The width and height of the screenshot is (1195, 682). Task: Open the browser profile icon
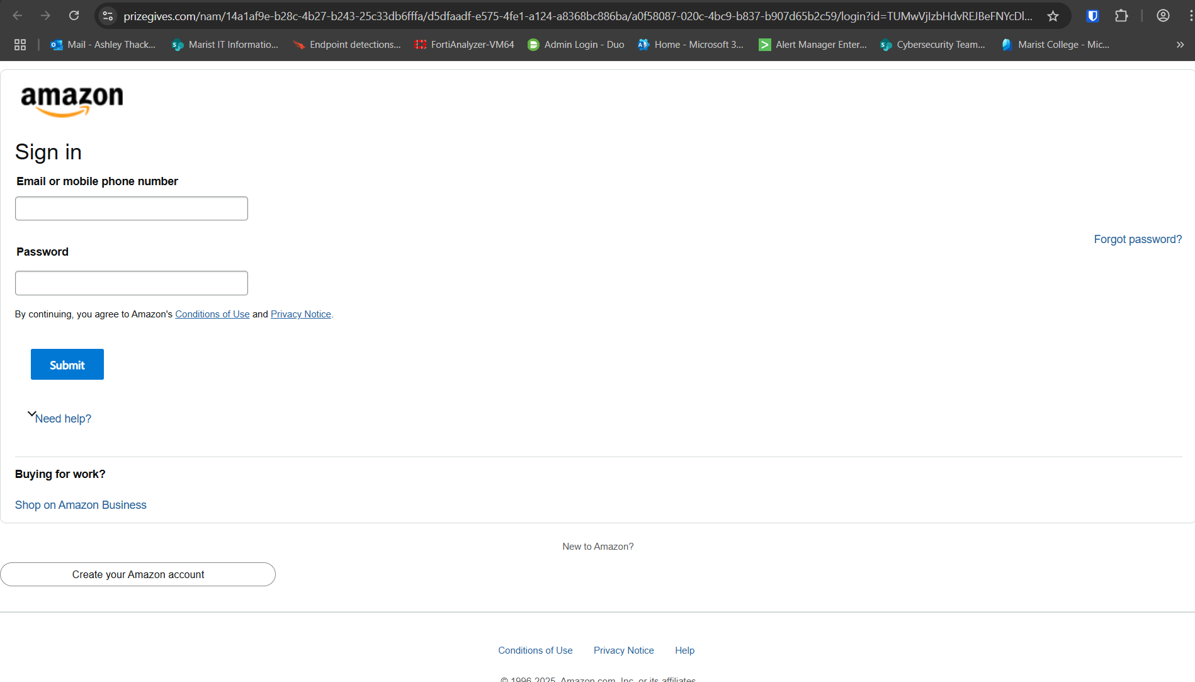click(x=1163, y=16)
